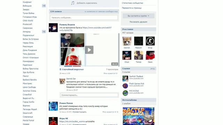223x125 pixels.
Task: Open Игры VK author name
Action: 64,118
